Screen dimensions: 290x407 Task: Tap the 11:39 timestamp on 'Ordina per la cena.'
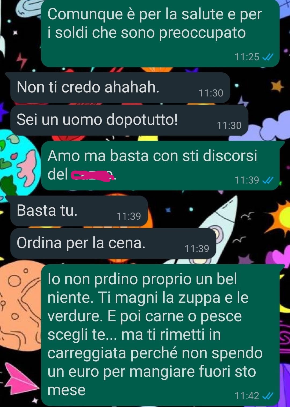[x=197, y=249]
